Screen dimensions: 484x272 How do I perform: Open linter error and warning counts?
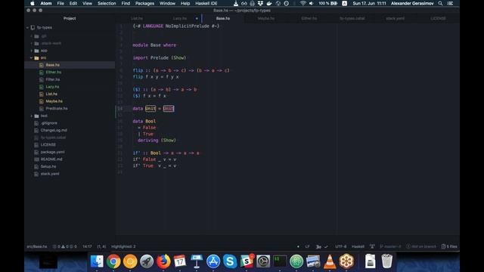point(64,247)
